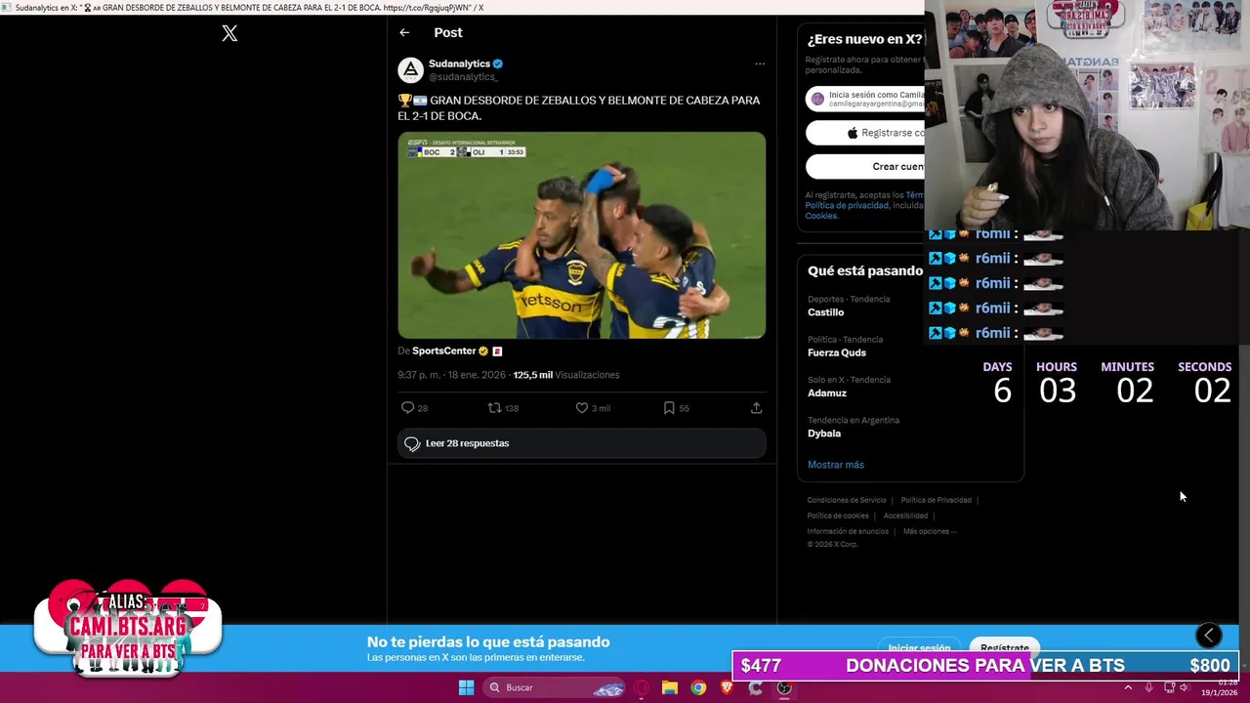Expand Más opciones footer menu
Image resolution: width=1250 pixels, height=703 pixels.
pyautogui.click(x=930, y=531)
